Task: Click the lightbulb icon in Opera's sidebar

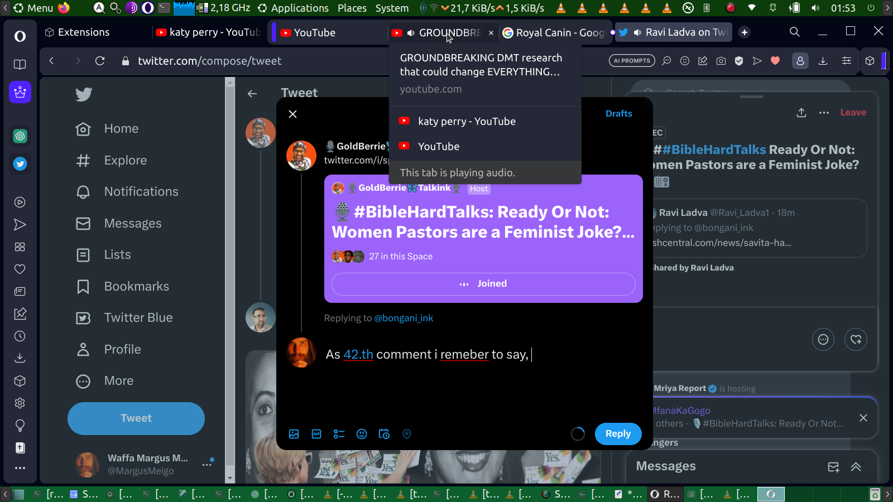Action: [20, 426]
